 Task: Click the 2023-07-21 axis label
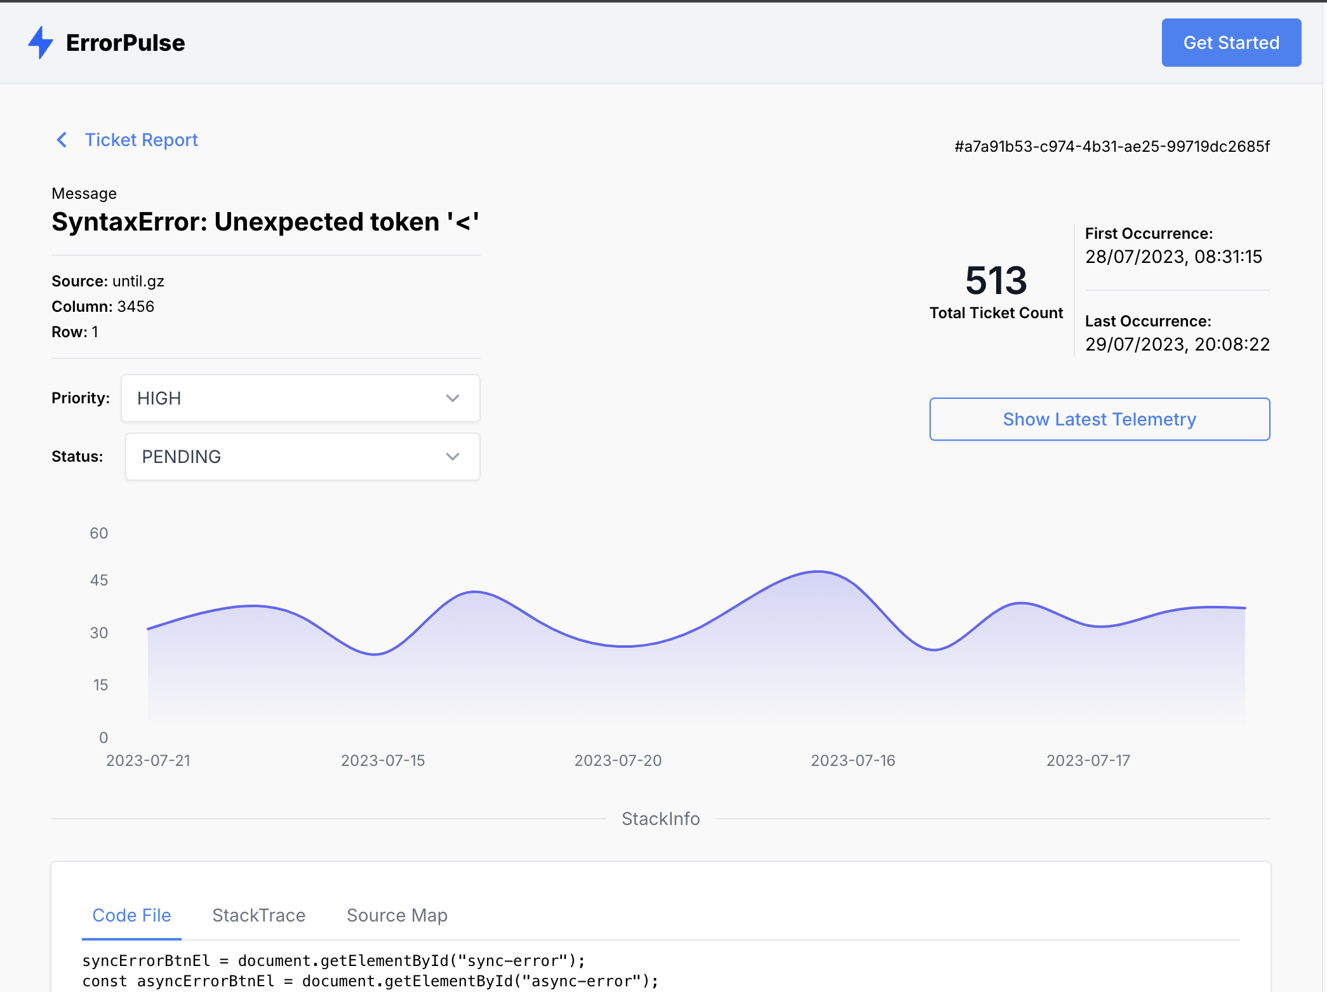pyautogui.click(x=148, y=760)
